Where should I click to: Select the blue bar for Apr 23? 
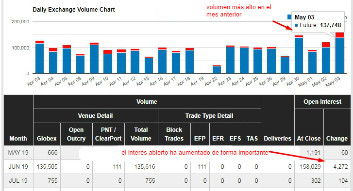230,60
